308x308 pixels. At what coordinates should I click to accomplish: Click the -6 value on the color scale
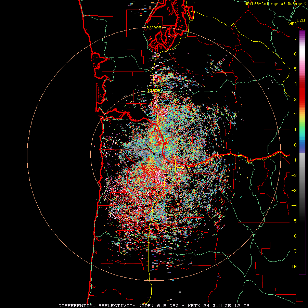pos(294,236)
